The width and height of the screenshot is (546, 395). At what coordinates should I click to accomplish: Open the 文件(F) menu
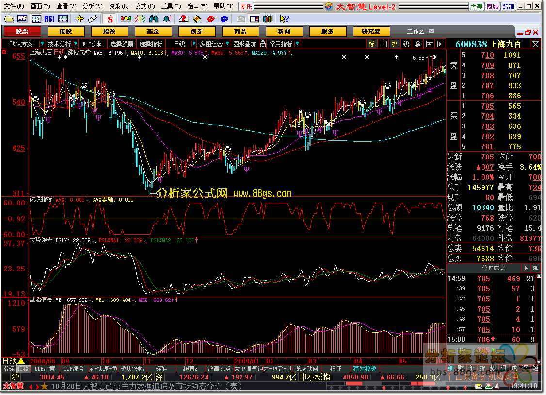point(14,6)
